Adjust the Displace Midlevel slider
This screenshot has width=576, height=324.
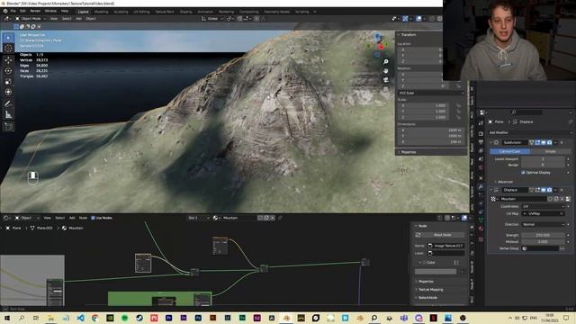click(x=543, y=242)
